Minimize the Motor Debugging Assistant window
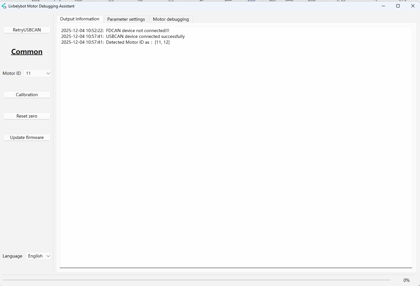The width and height of the screenshot is (420, 286). pos(383,6)
